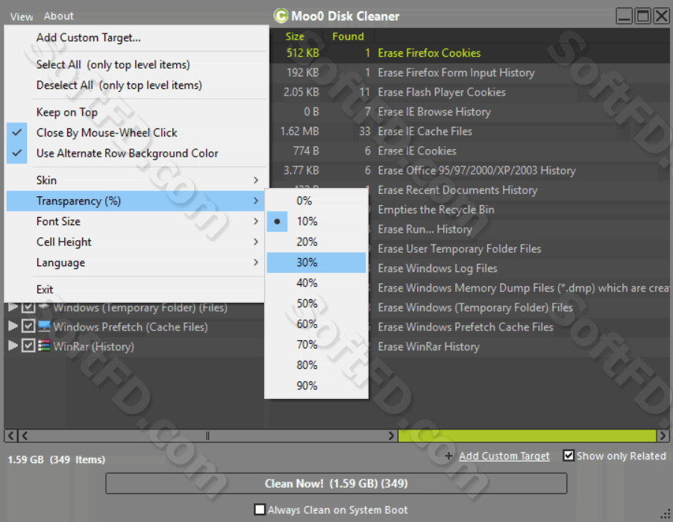Image resolution: width=673 pixels, height=522 pixels.
Task: Set transparency to 80%
Action: 316,365
